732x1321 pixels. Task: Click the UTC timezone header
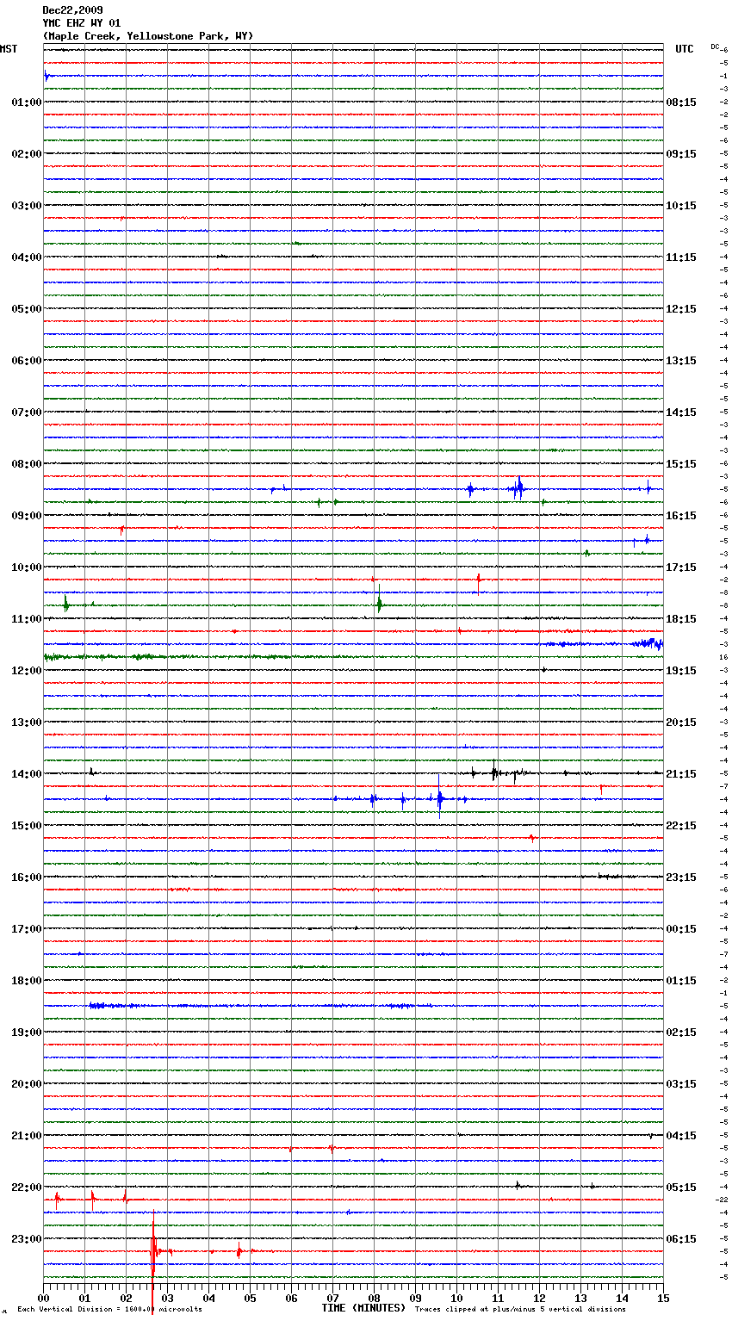coord(684,49)
